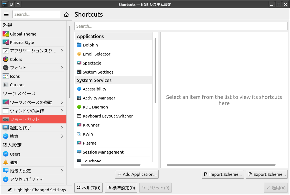Select KRunner row
Viewport: 290px width, 195px height.
pyautogui.click(x=114, y=125)
